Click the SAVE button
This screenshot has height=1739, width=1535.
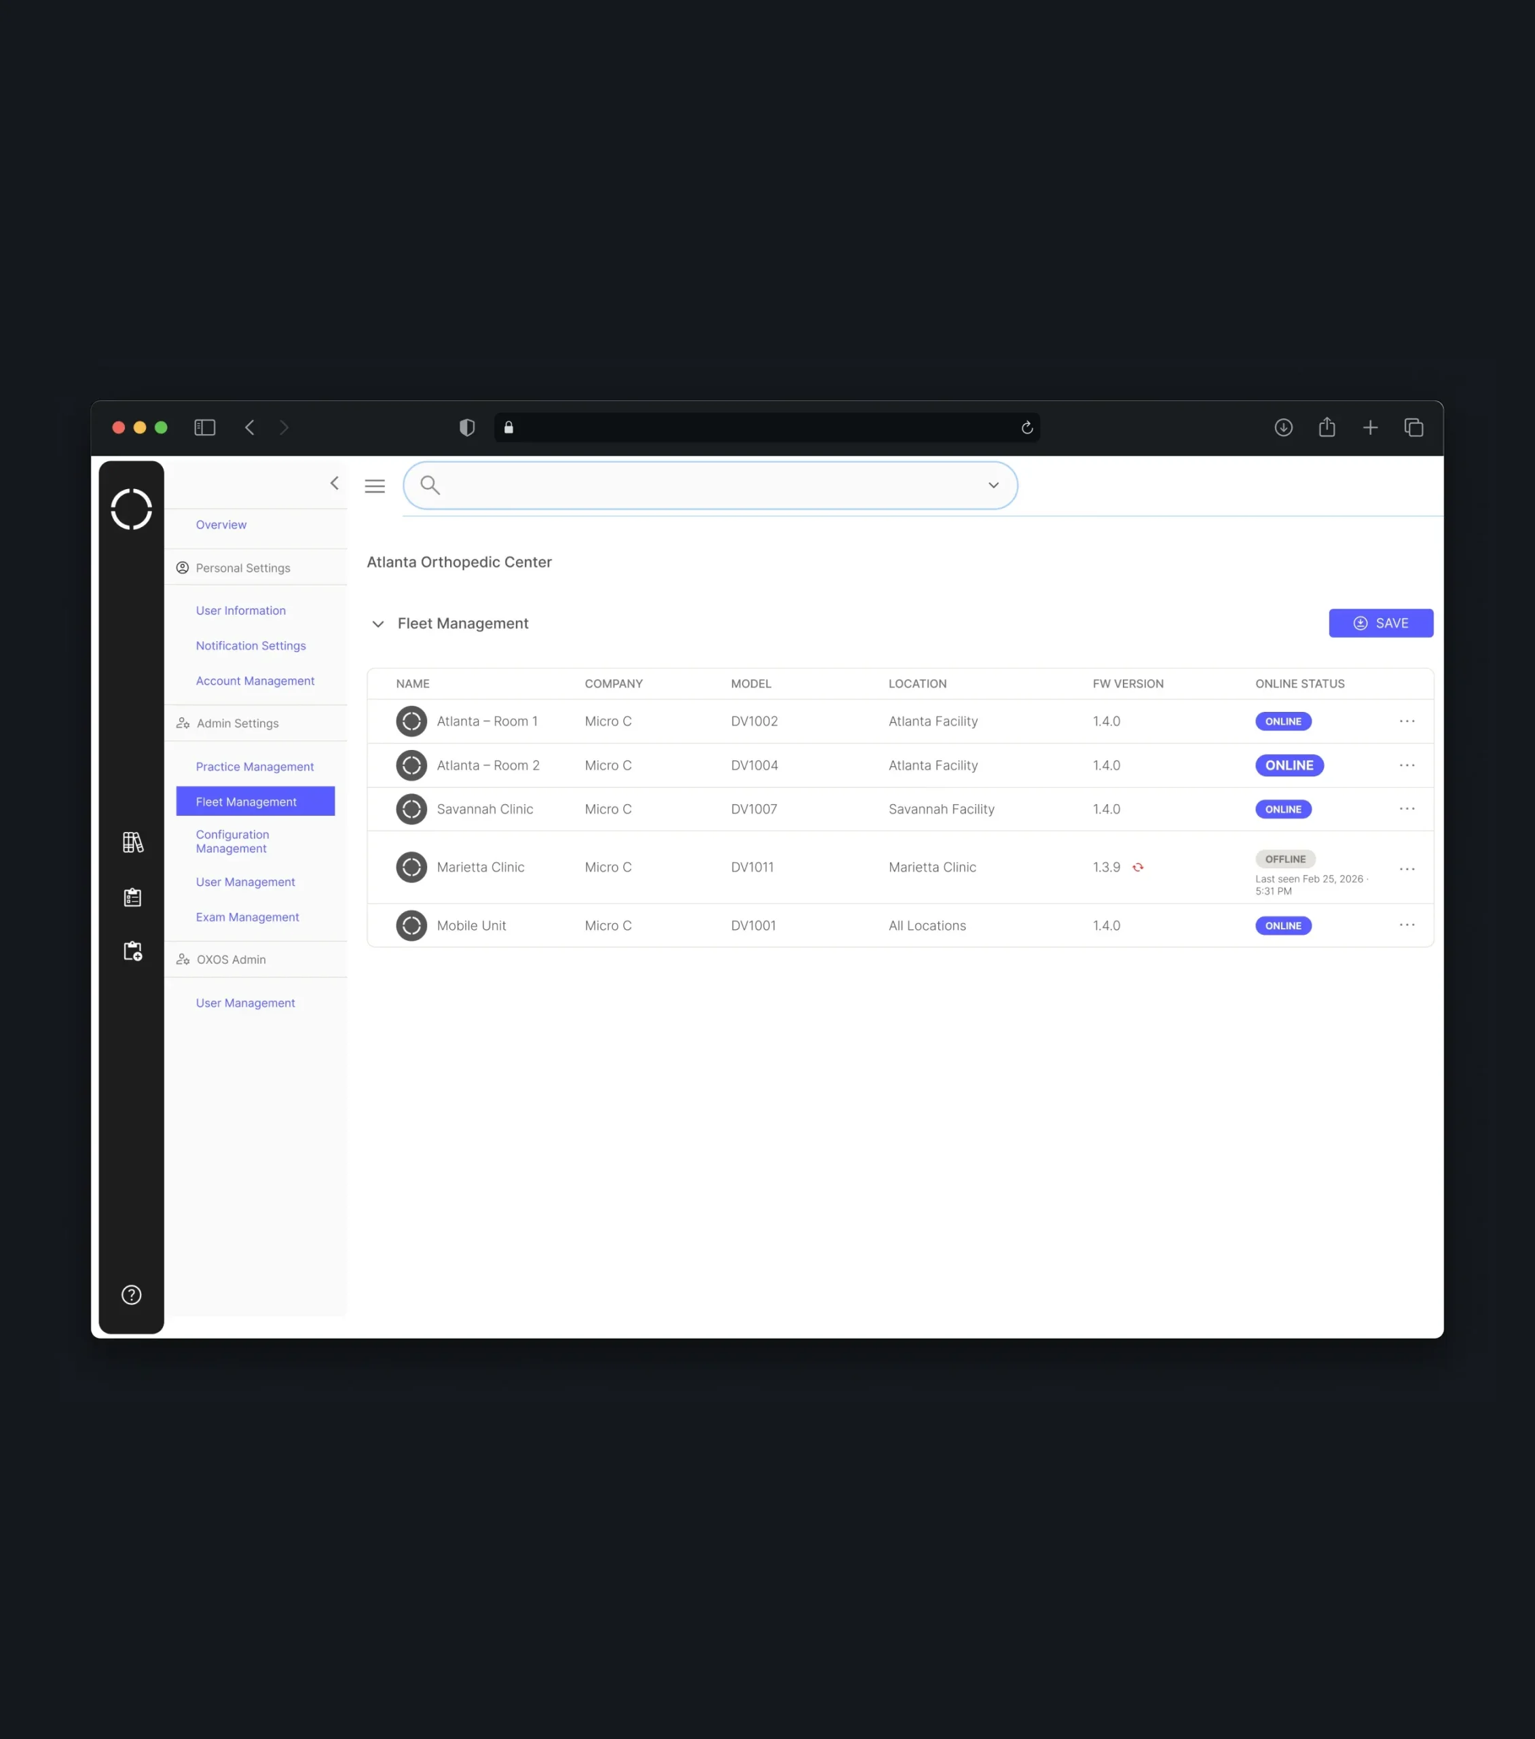[x=1381, y=623]
